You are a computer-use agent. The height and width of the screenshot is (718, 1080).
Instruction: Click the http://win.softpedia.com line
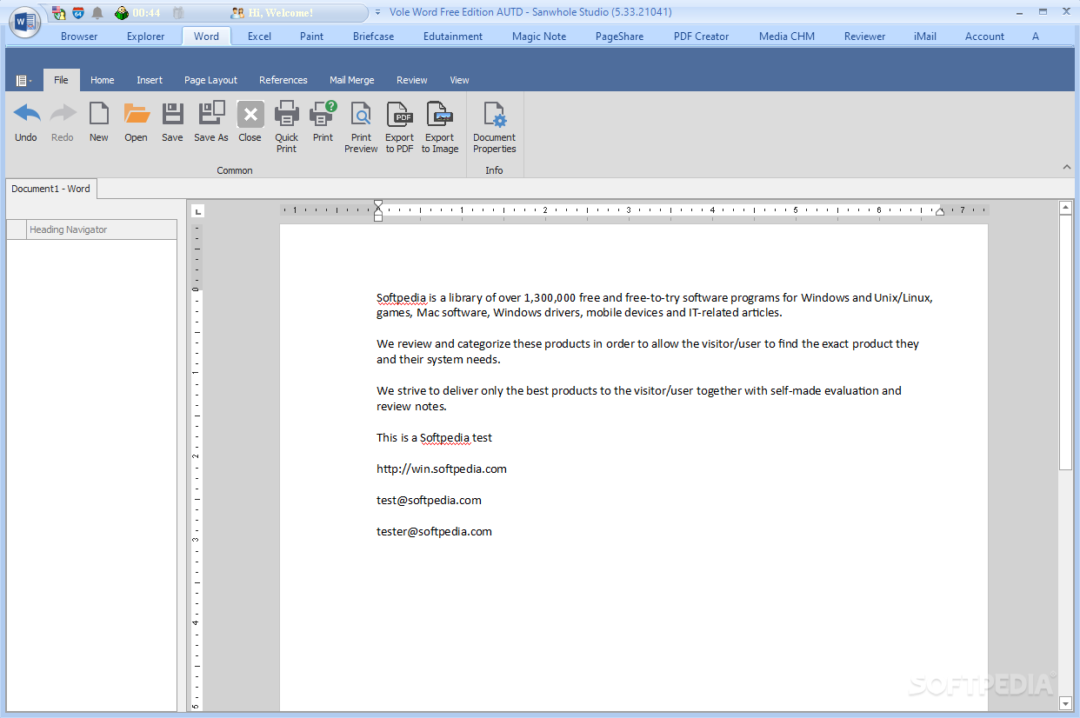[x=442, y=469]
